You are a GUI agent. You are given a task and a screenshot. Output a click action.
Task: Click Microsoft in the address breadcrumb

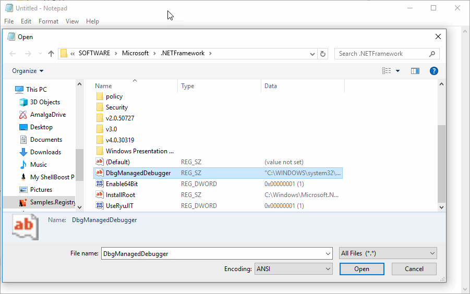coord(135,53)
